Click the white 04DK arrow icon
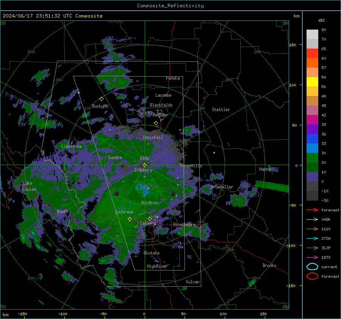The image size is (341, 319). click(x=312, y=219)
